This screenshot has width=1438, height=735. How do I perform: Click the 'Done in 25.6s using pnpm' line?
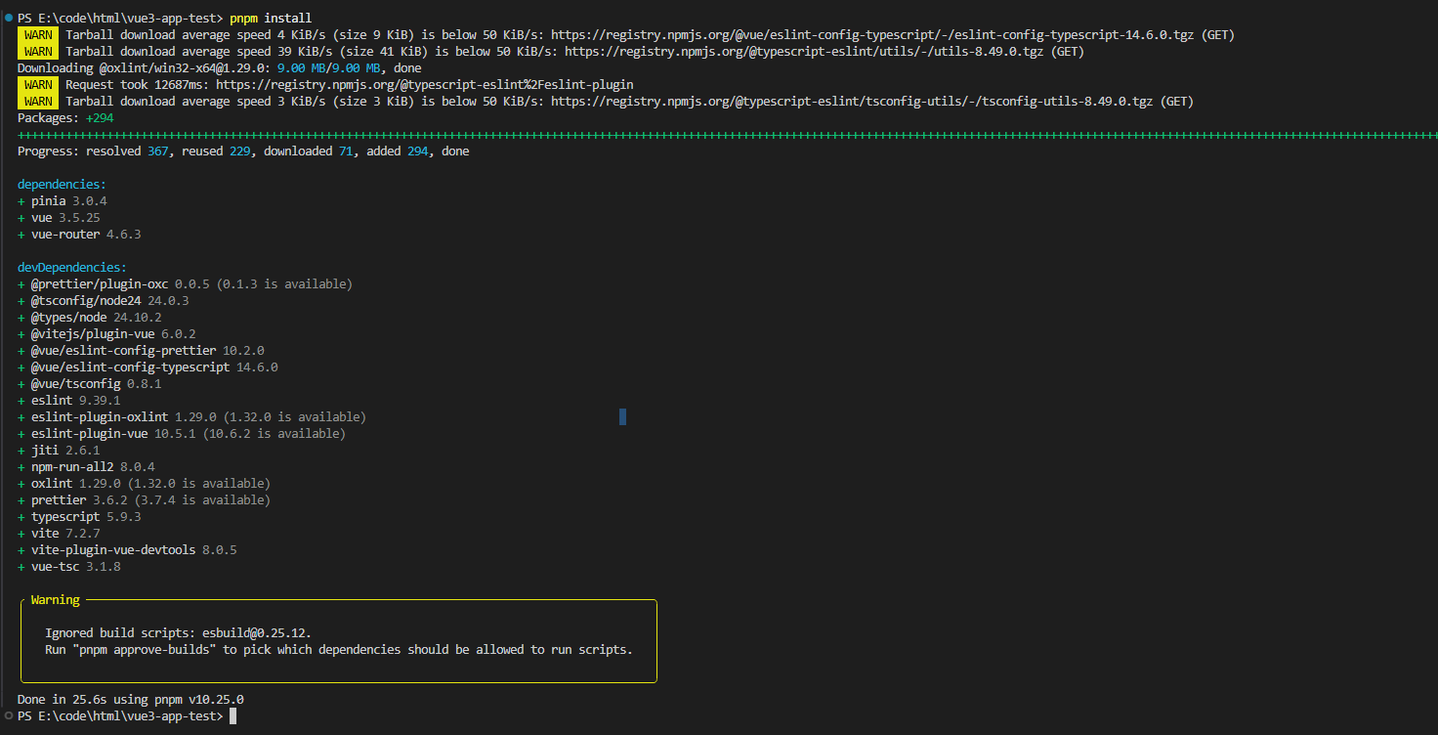(x=131, y=700)
